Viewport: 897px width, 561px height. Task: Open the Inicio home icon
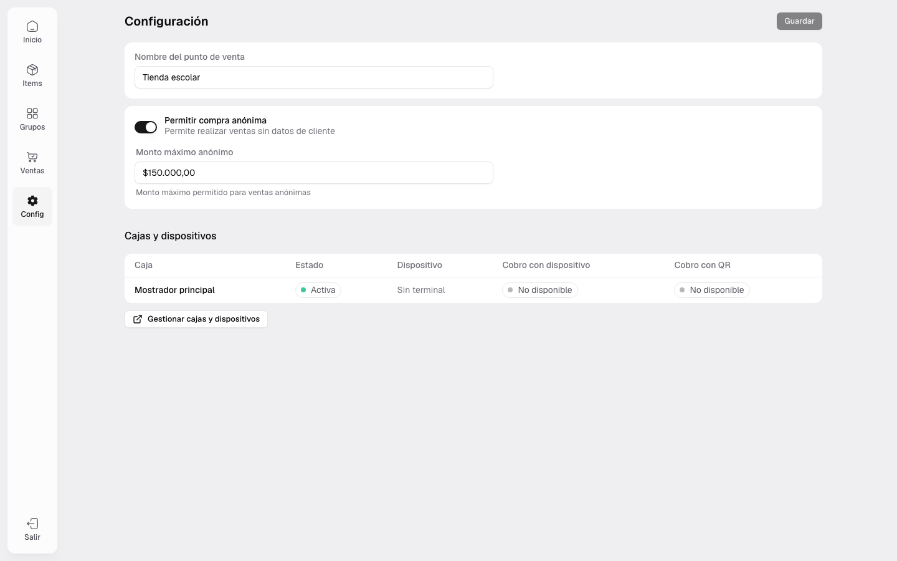click(32, 26)
